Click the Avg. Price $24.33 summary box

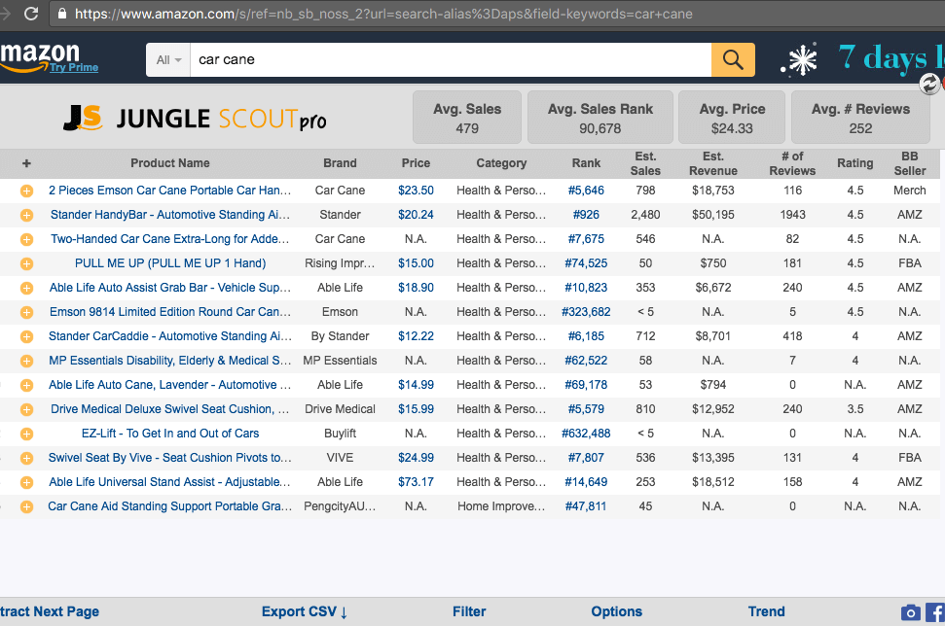click(732, 118)
